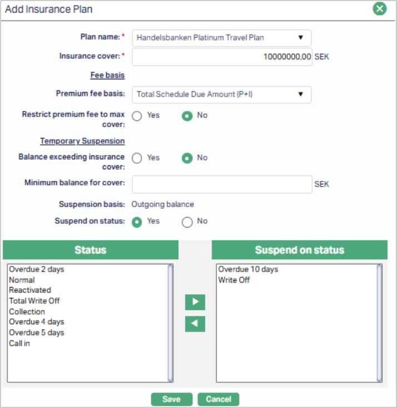Screen dimensions: 397x408
Task: Click the Minimum balance for cover field
Action: click(x=222, y=184)
